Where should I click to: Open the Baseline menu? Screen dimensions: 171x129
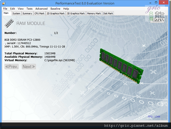pyautogui.click(x=55, y=9)
